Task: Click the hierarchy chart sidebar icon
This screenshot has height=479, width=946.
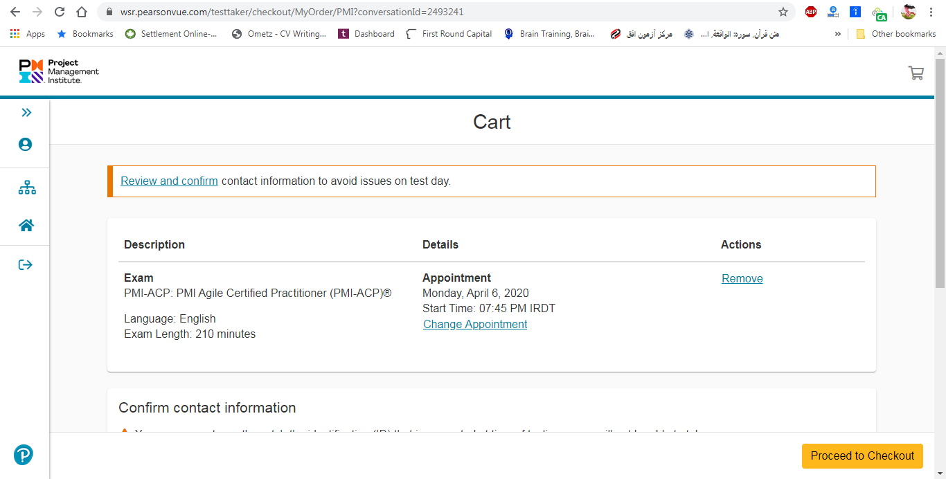Action: (x=27, y=188)
